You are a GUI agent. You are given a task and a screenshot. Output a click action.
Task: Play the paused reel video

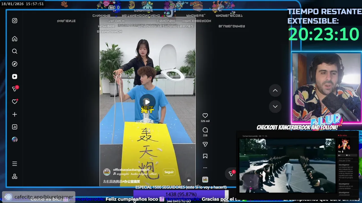pos(147,102)
